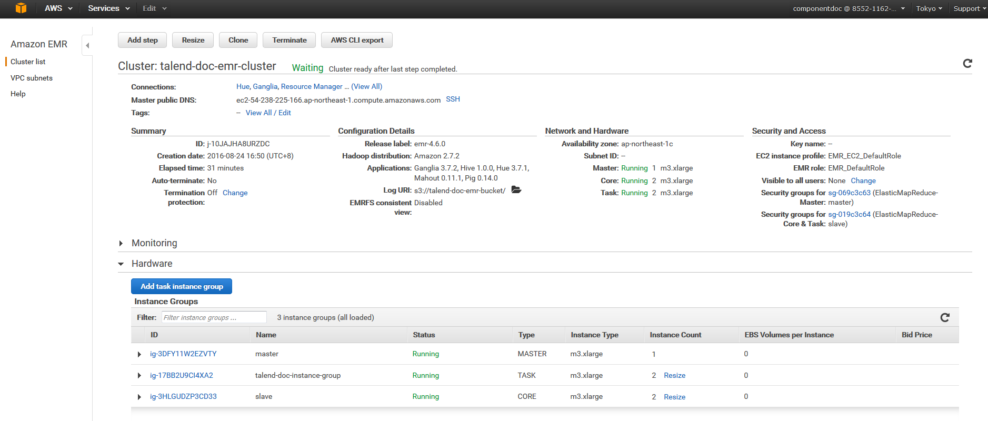Go to VPC subnets in sidebar
Screen dimensions: 988x421
click(x=32, y=78)
